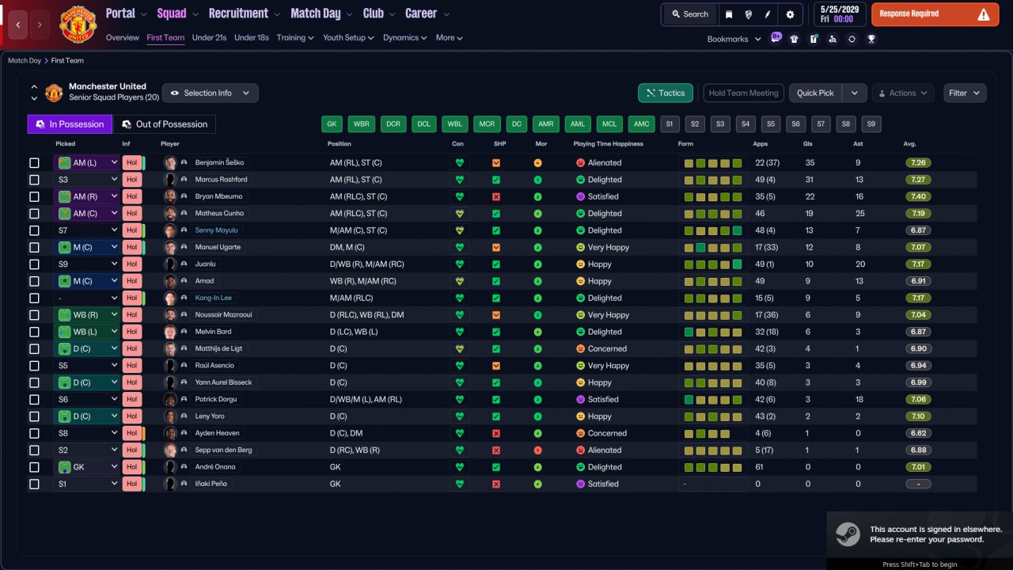
Task: Click the bookmark icon beside Search
Action: click(728, 14)
